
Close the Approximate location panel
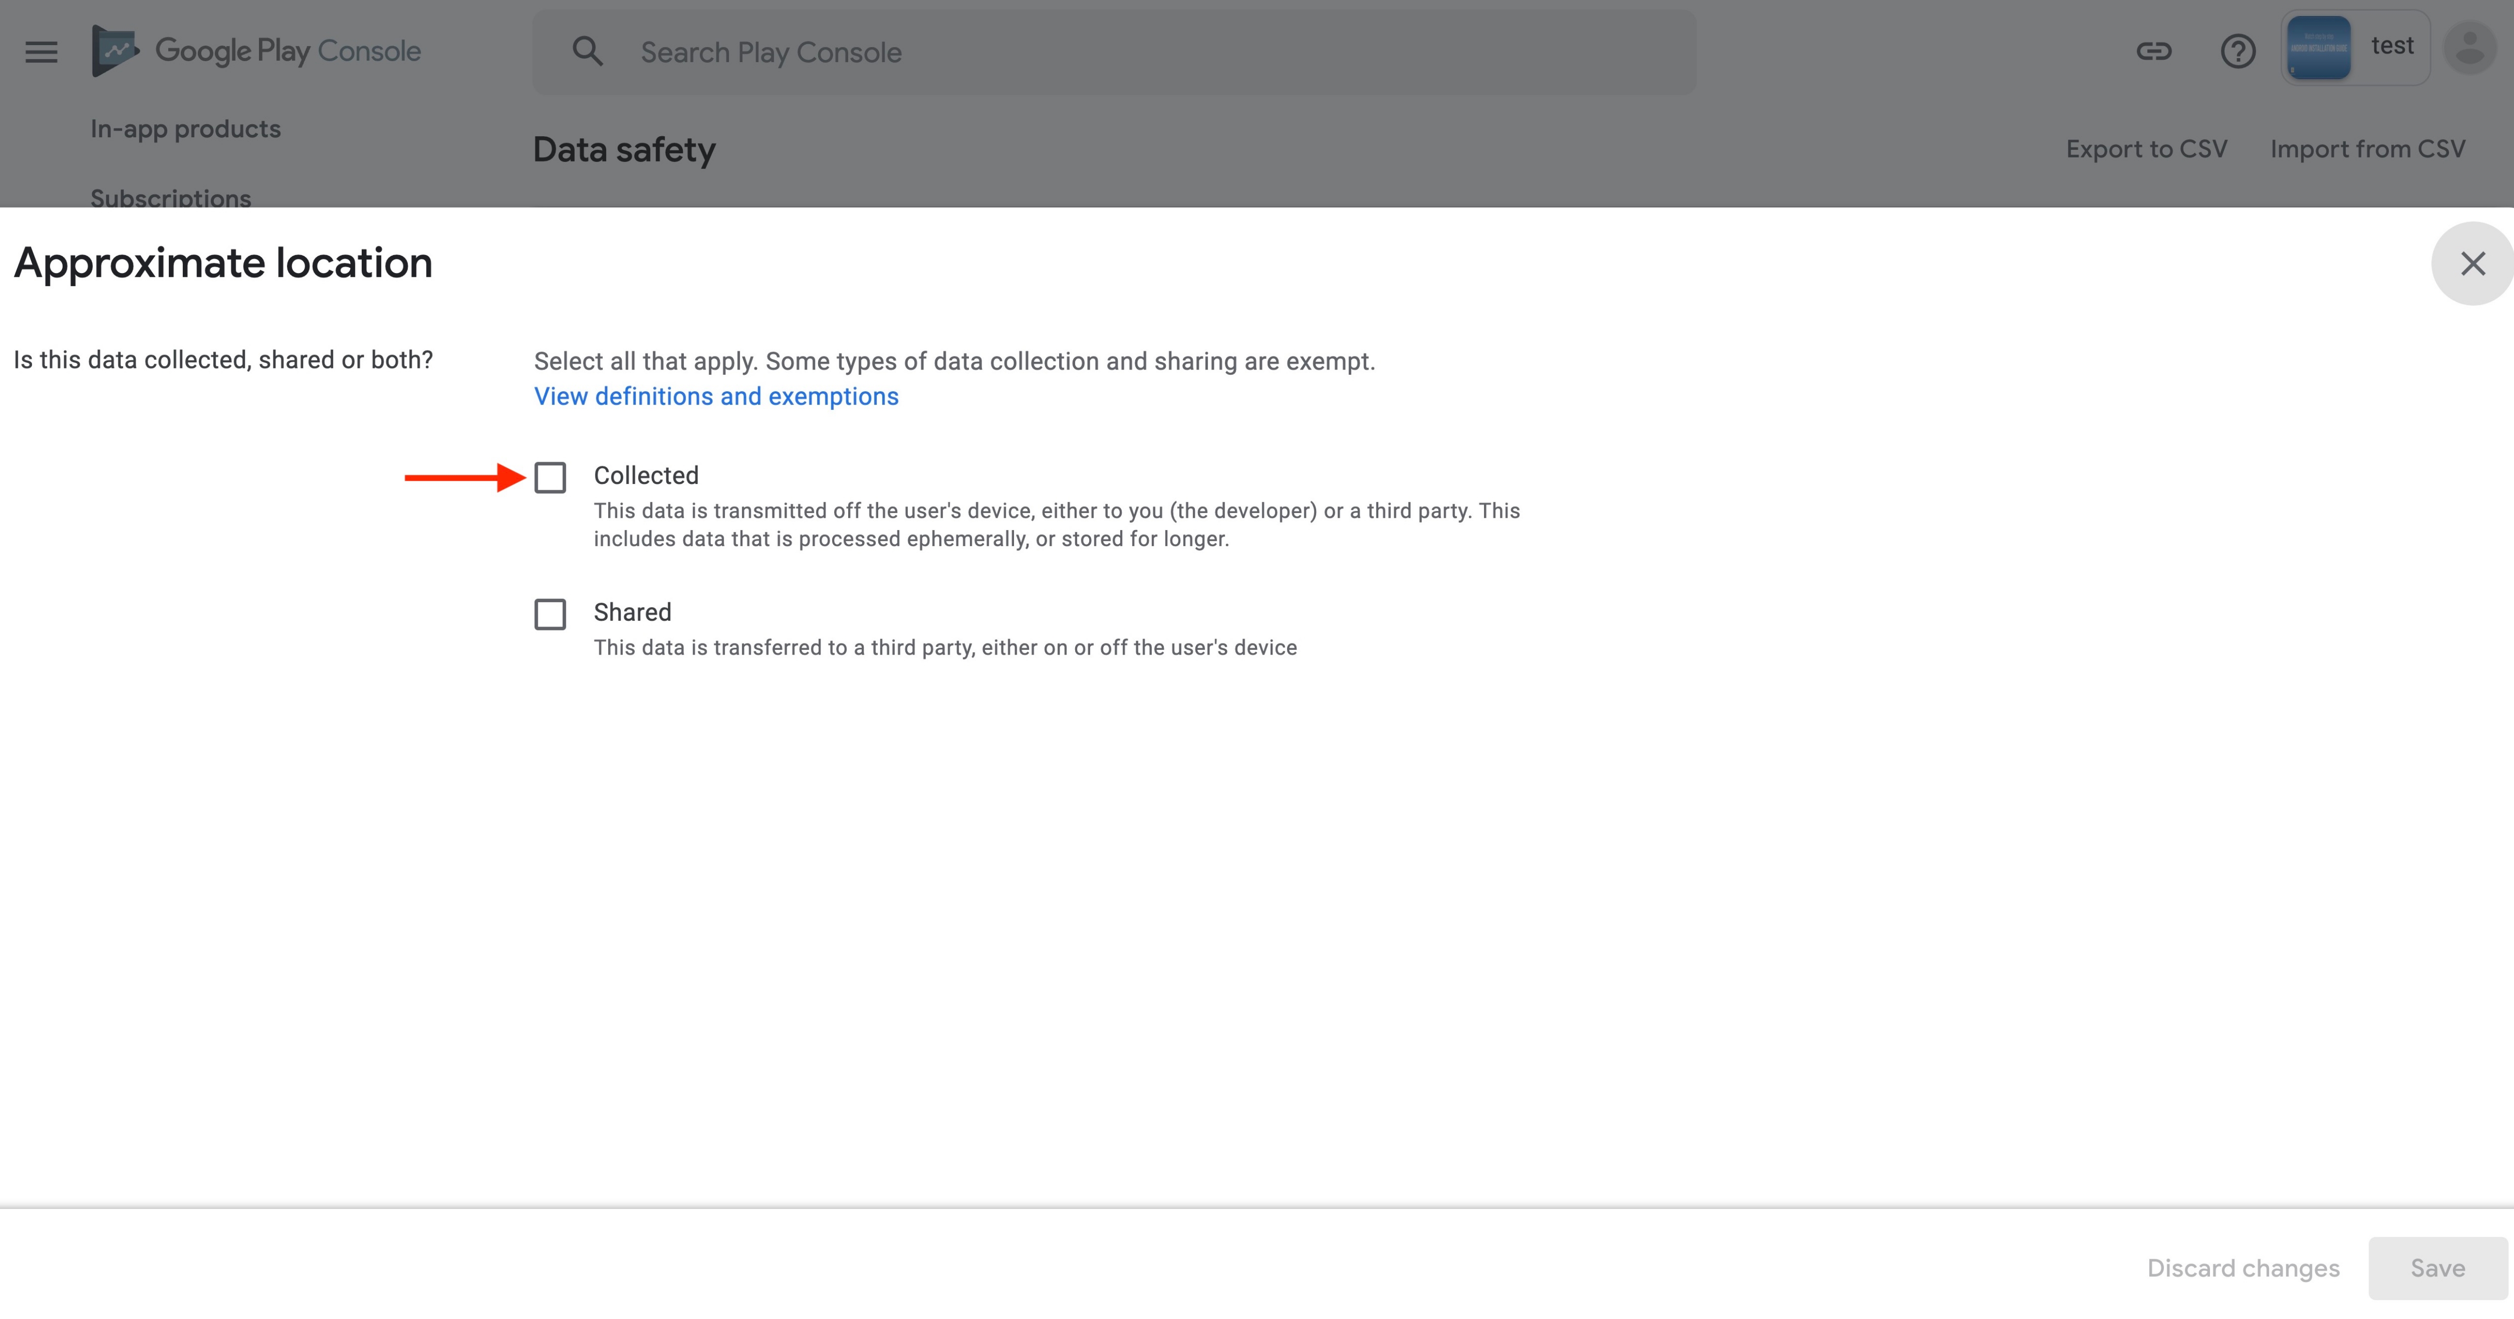point(2472,263)
